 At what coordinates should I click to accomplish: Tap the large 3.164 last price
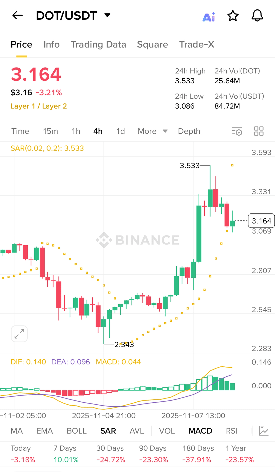coord(36,74)
